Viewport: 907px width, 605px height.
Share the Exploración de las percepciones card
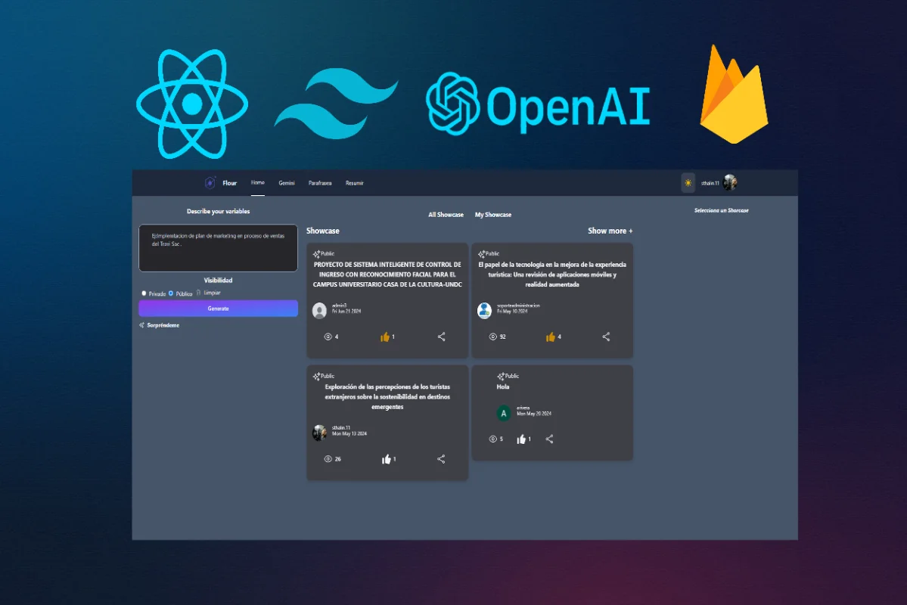tap(441, 459)
